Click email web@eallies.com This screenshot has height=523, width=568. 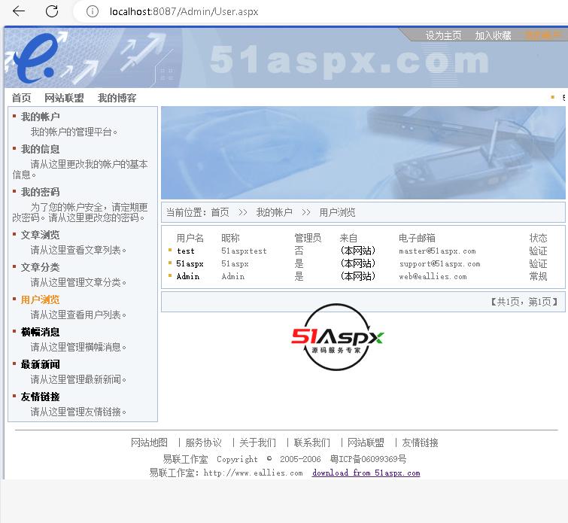point(433,276)
